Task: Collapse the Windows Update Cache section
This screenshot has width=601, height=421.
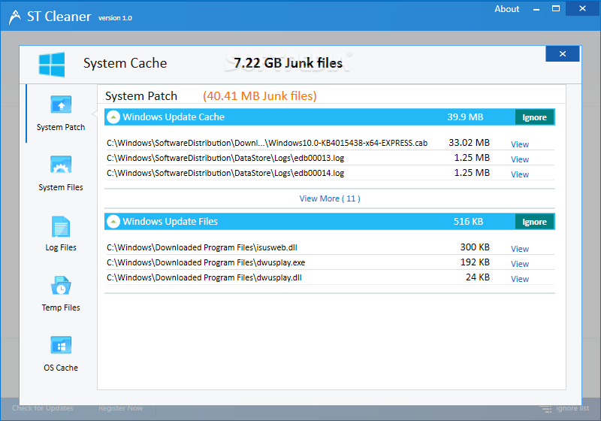Action: pyautogui.click(x=113, y=117)
